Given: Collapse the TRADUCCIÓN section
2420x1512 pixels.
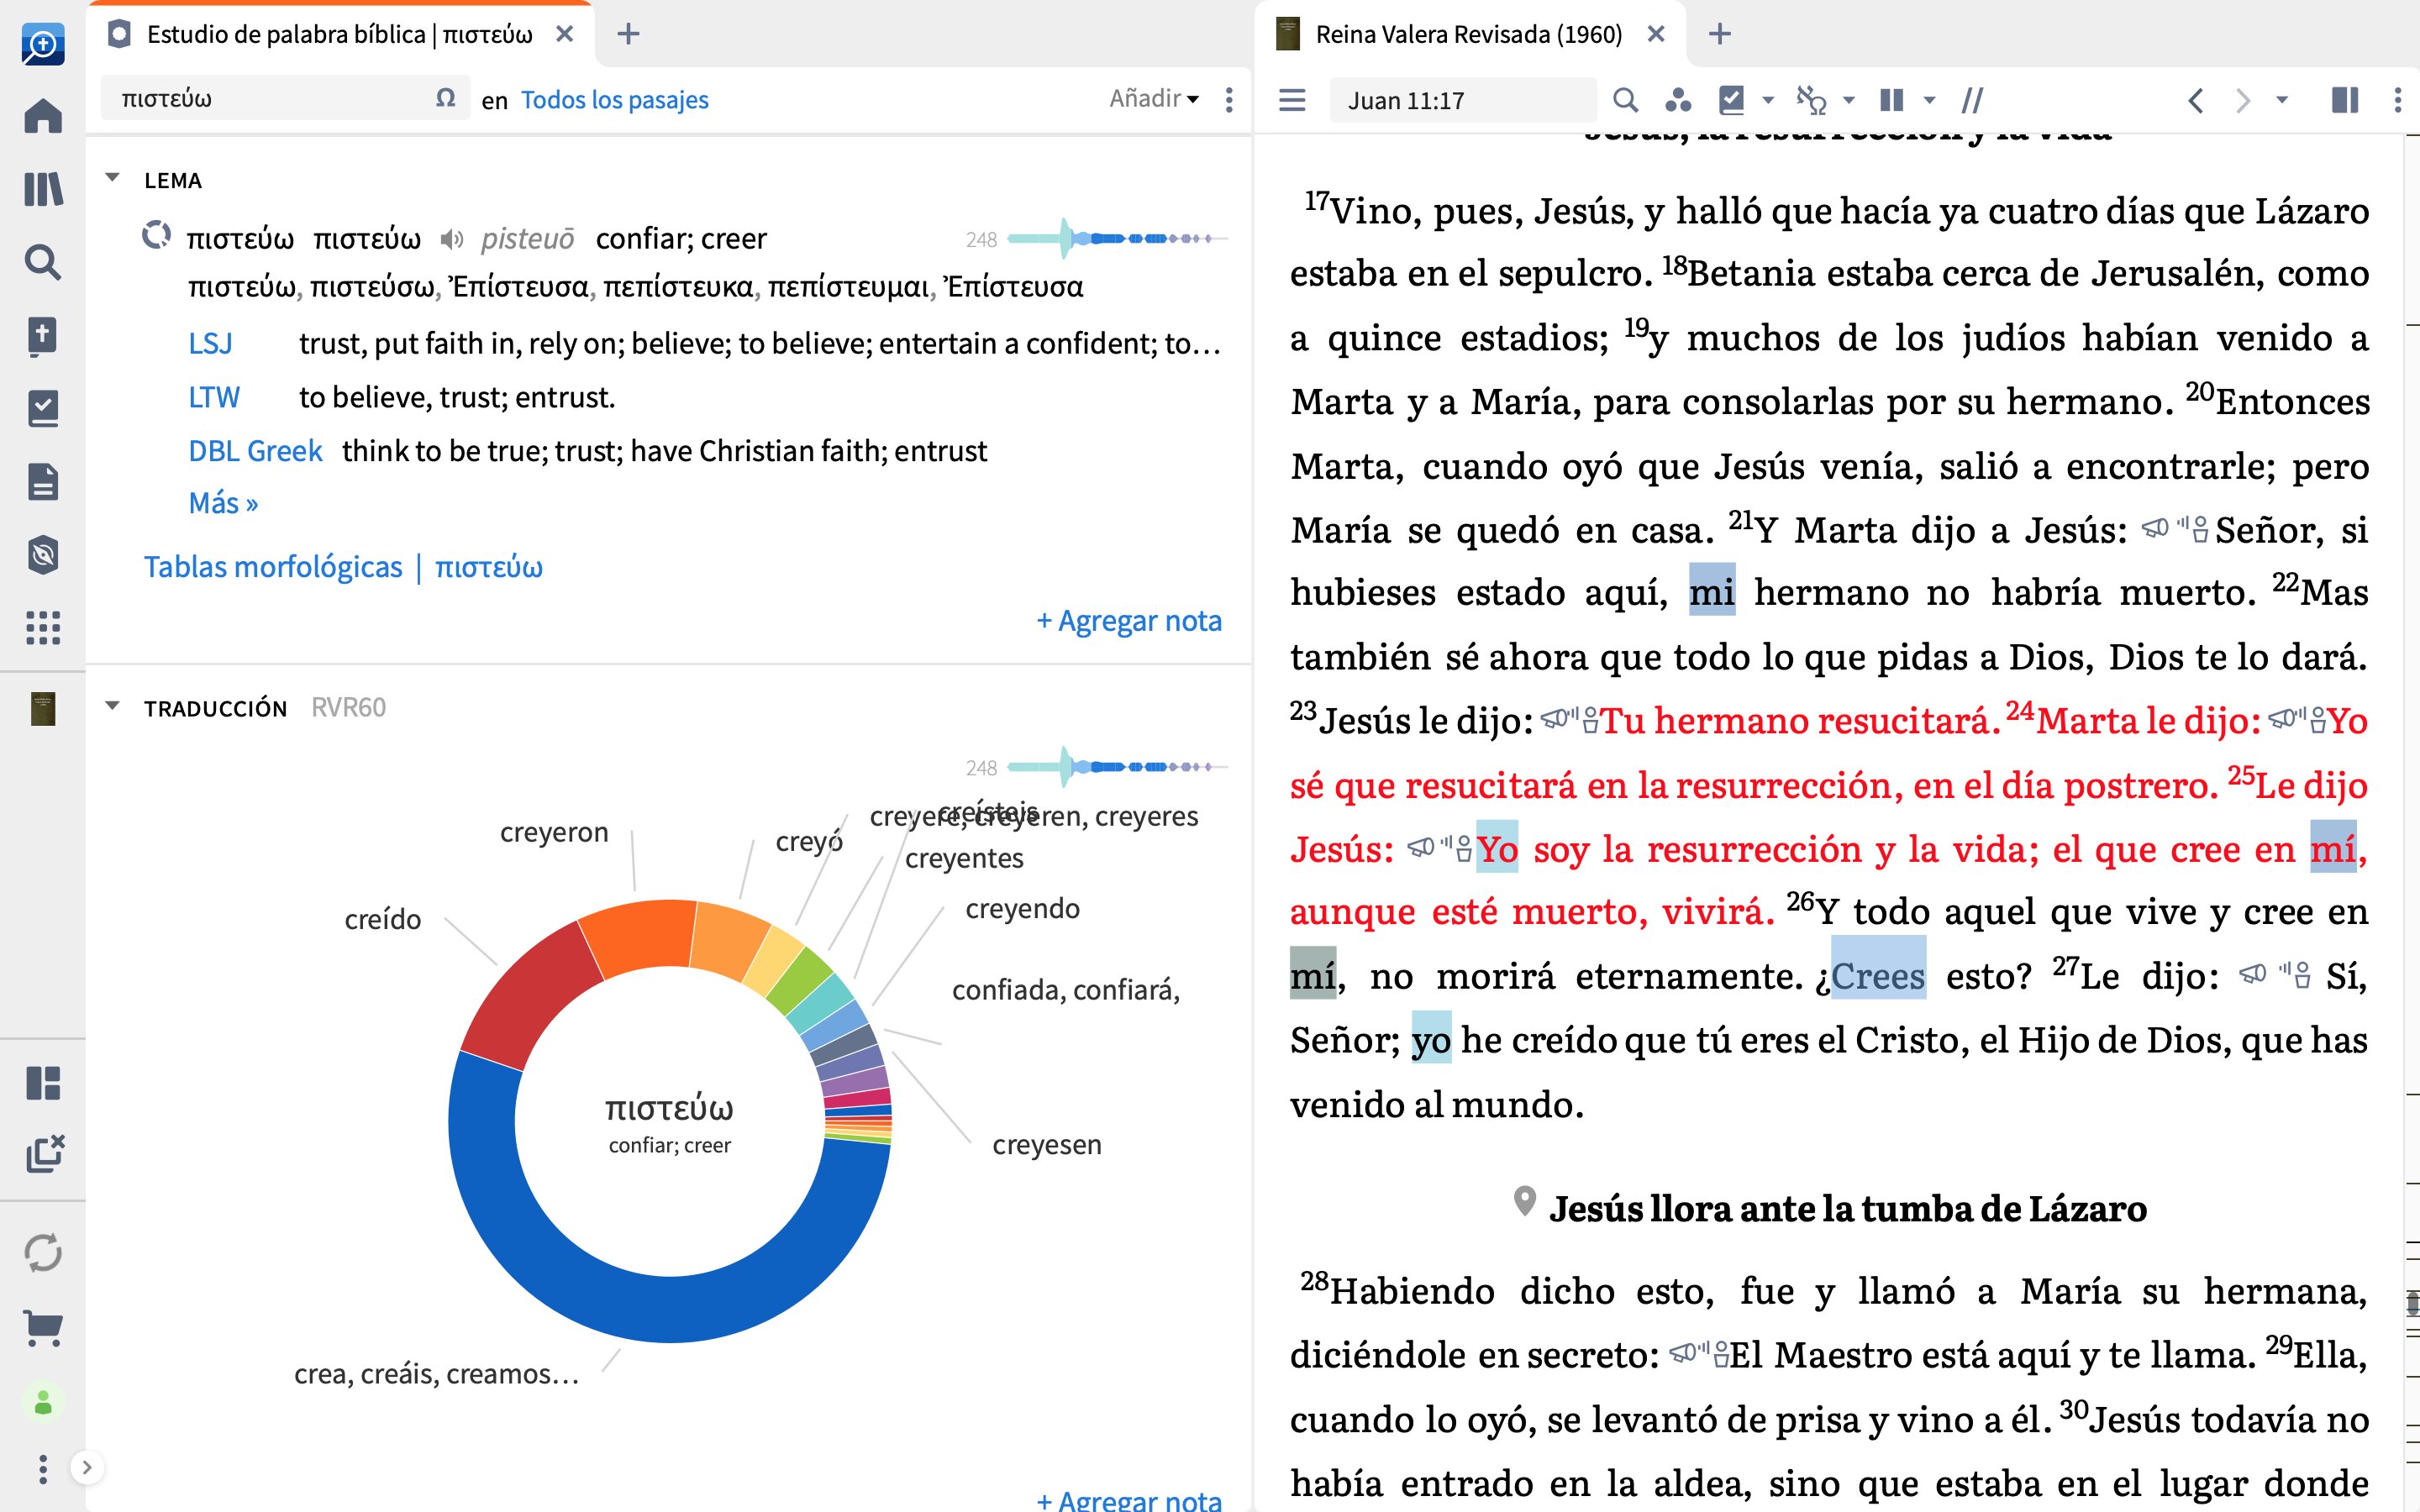Looking at the screenshot, I should tap(113, 707).
